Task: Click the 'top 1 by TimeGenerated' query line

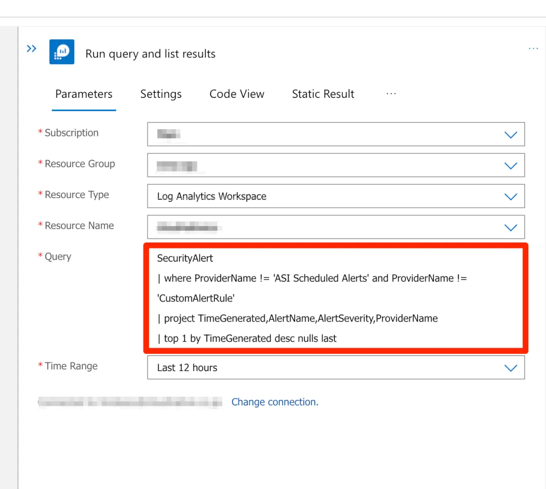Action: [247, 338]
